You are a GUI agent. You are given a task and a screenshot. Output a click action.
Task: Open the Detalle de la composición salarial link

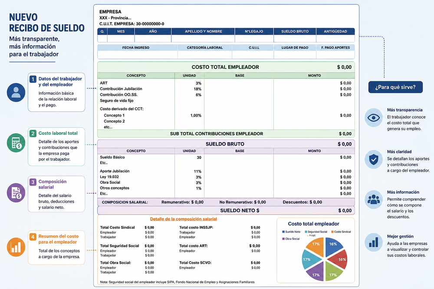tap(184, 219)
